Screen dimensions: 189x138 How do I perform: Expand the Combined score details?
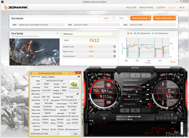(x=115, y=56)
